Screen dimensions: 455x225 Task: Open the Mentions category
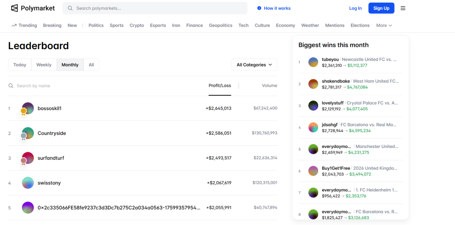click(x=335, y=25)
